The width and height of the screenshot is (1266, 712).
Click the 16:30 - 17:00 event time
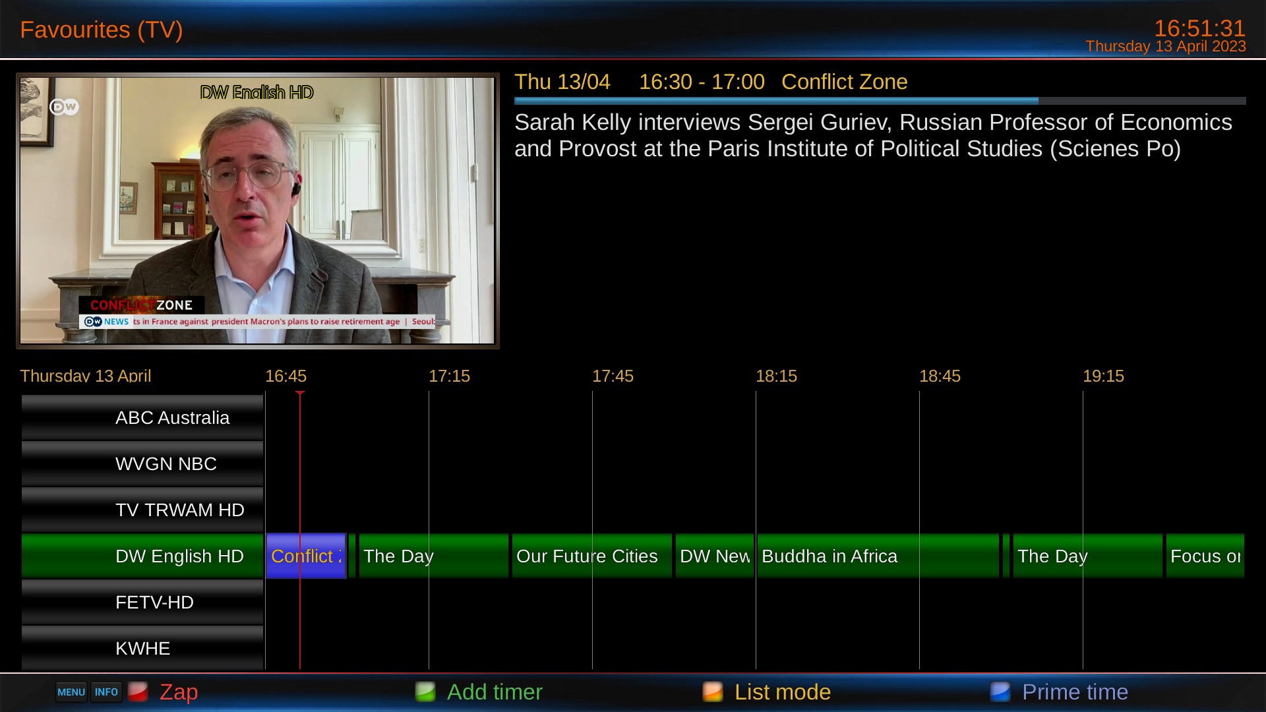click(x=702, y=82)
